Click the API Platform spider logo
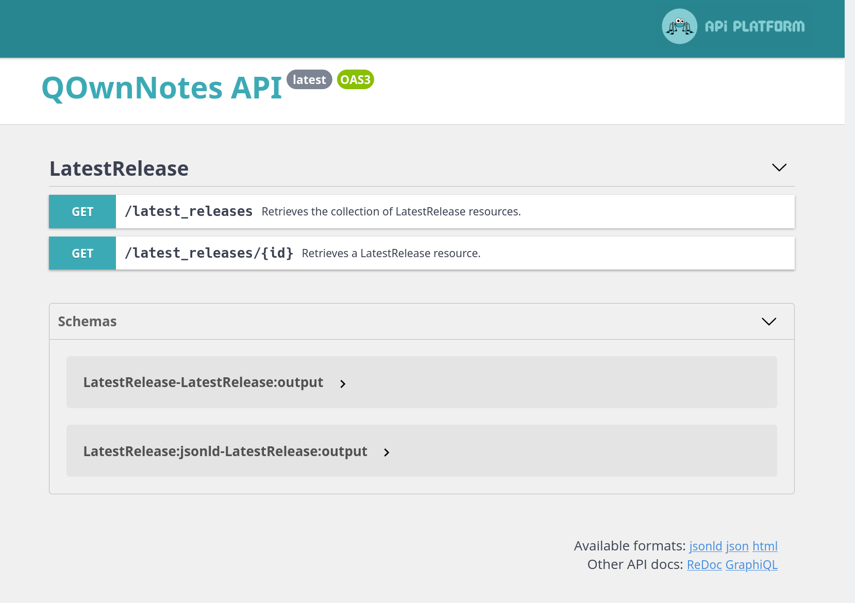The image size is (855, 603). 679,26
